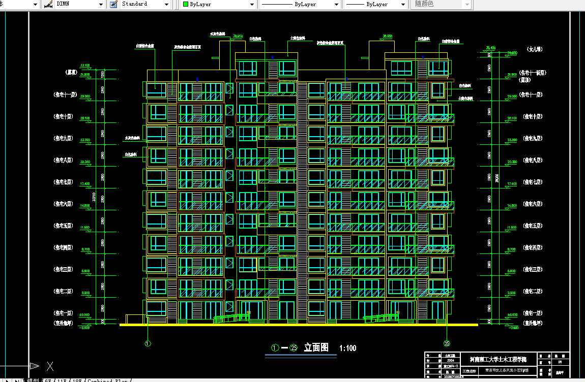Open the ByLayer color control dropdown
The image size is (585, 382).
point(252,5)
